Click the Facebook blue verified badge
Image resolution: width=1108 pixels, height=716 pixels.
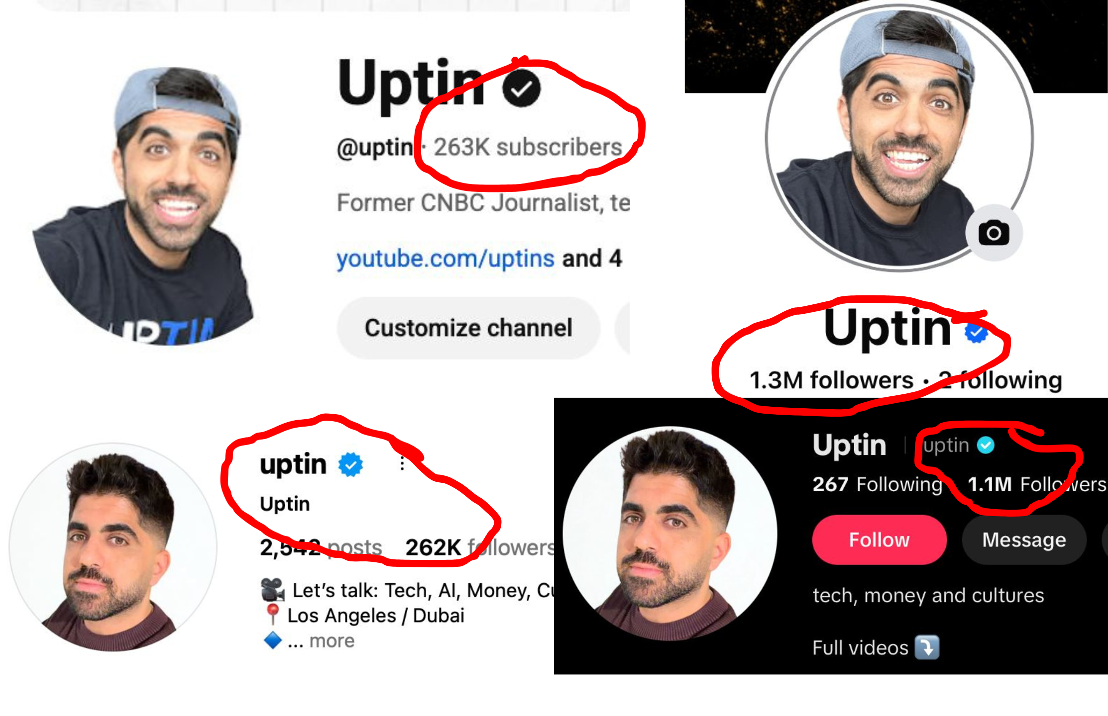(976, 332)
